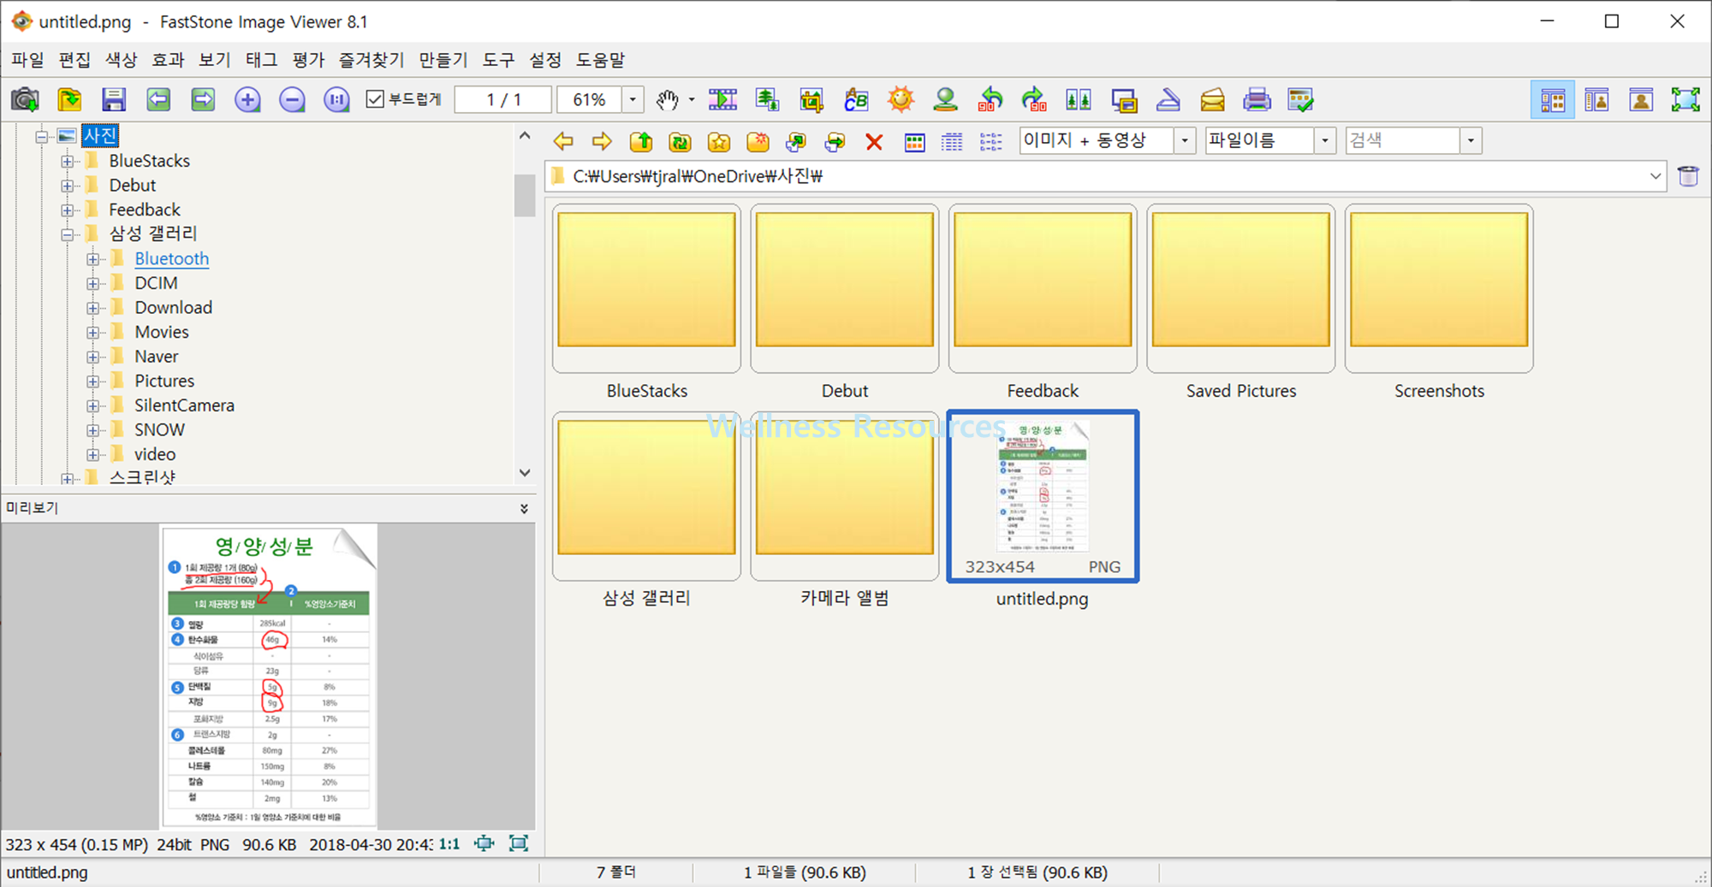
Task: Click the acquire from scanner icon
Action: pos(1168,99)
